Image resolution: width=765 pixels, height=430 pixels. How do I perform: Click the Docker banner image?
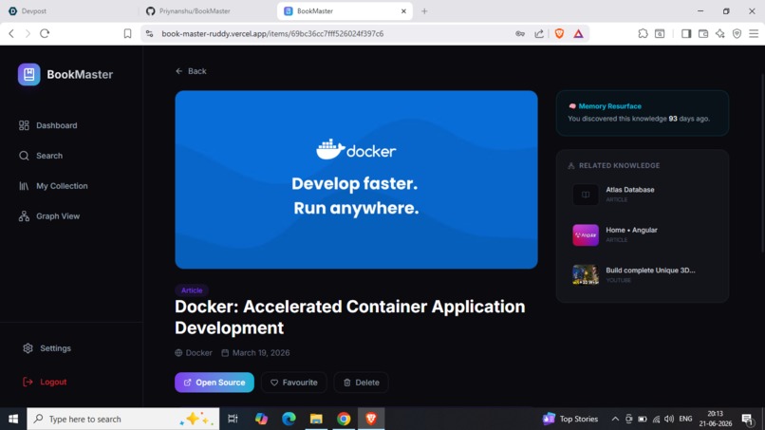[x=356, y=179]
